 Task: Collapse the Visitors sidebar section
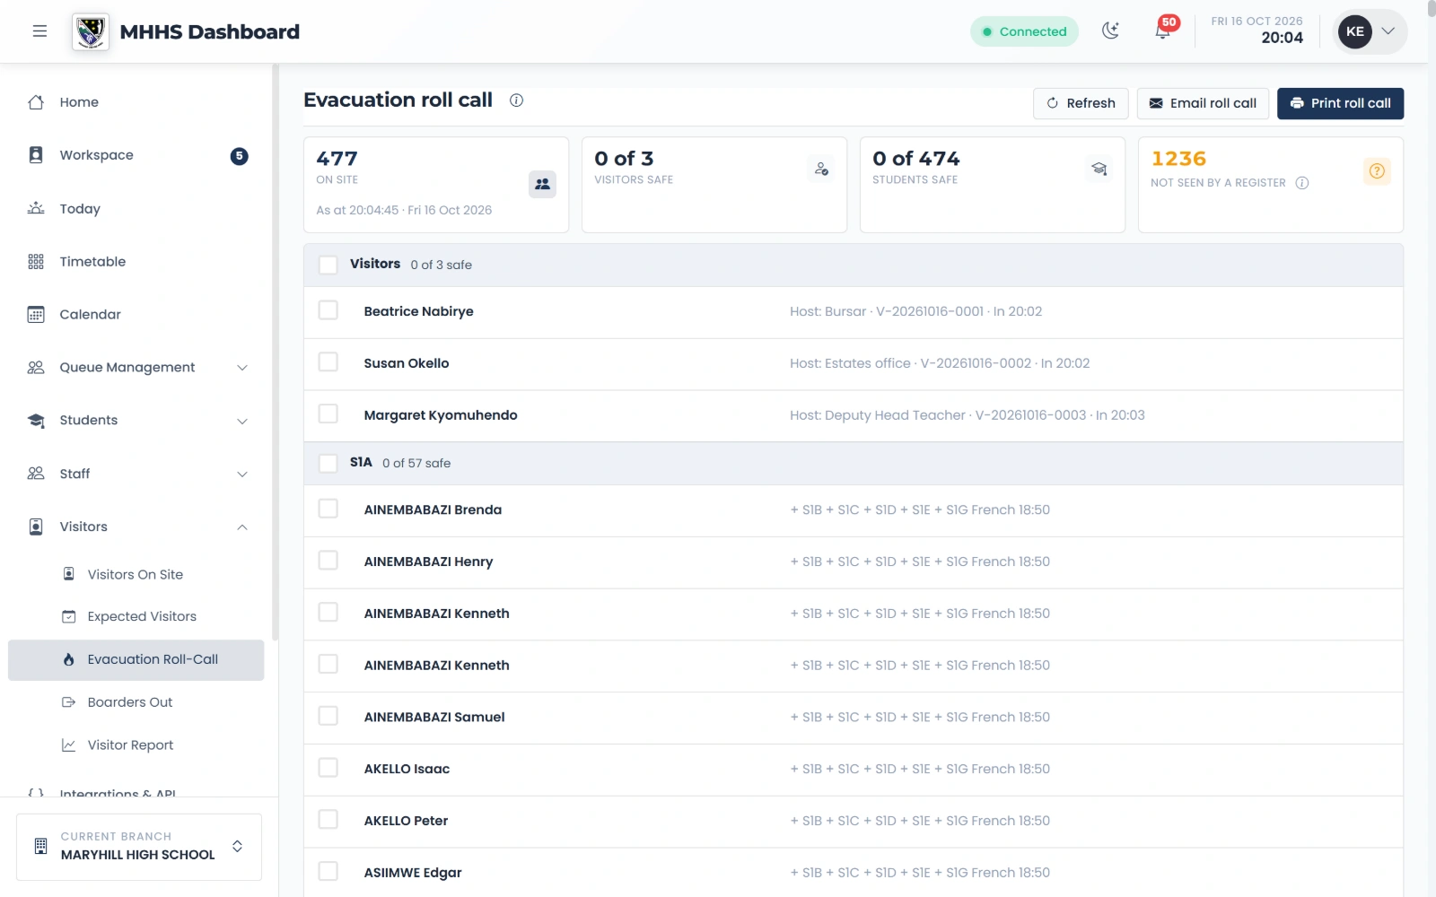click(136, 527)
